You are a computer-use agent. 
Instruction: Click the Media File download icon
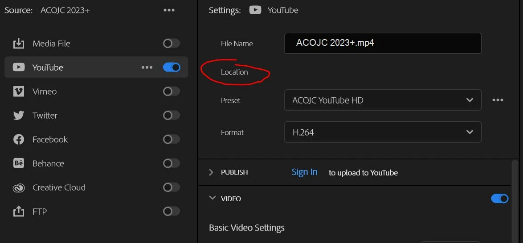point(19,44)
